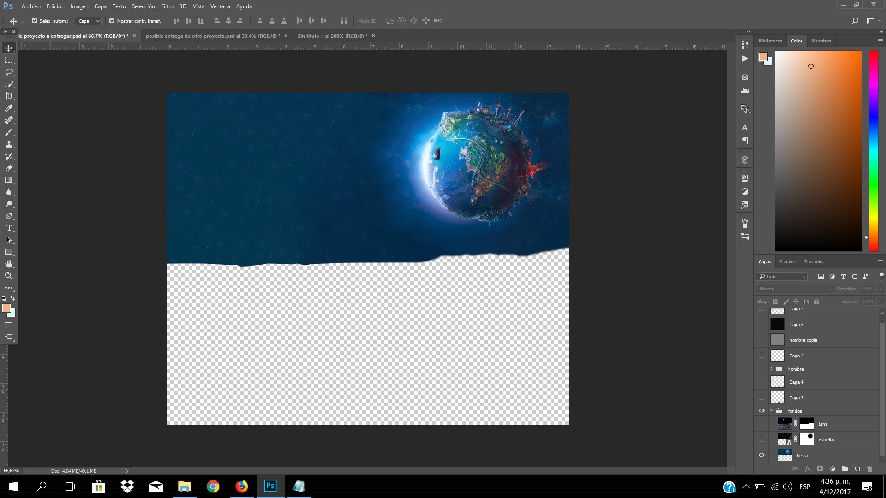Image resolution: width=886 pixels, height=498 pixels.
Task: Open the workspace switcher dropdown
Action: [873, 21]
